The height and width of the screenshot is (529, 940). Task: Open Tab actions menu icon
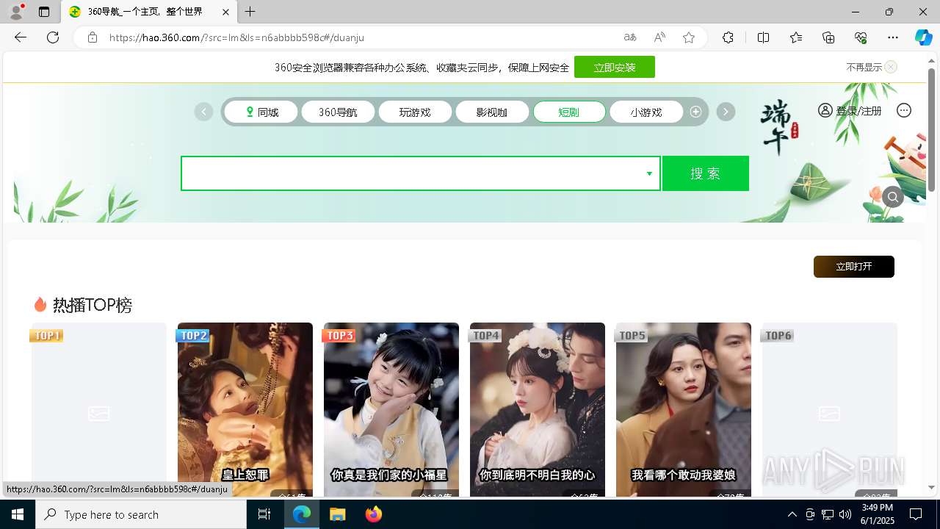click(44, 12)
